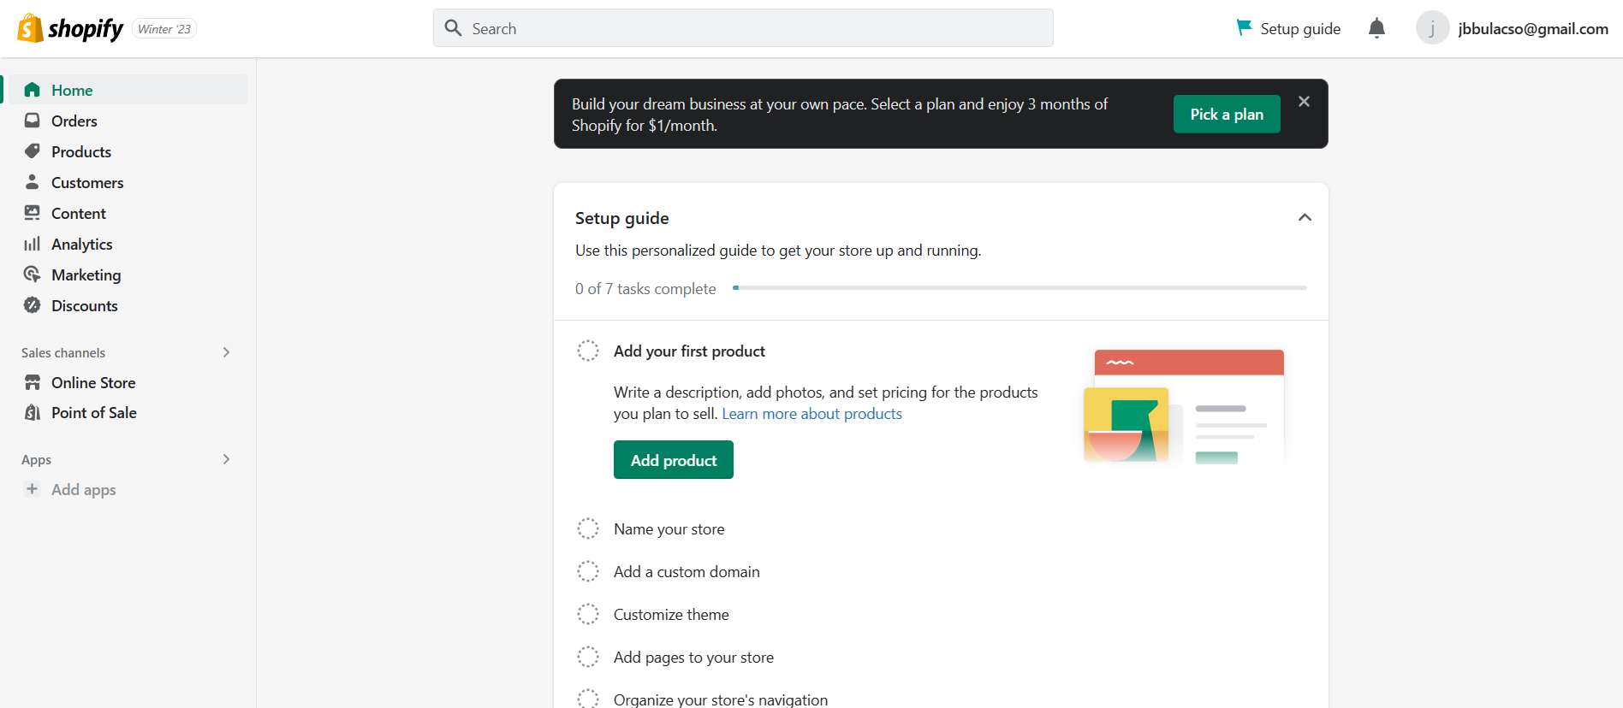
Task: Click the Discounts percent badge icon
Action: tap(33, 305)
